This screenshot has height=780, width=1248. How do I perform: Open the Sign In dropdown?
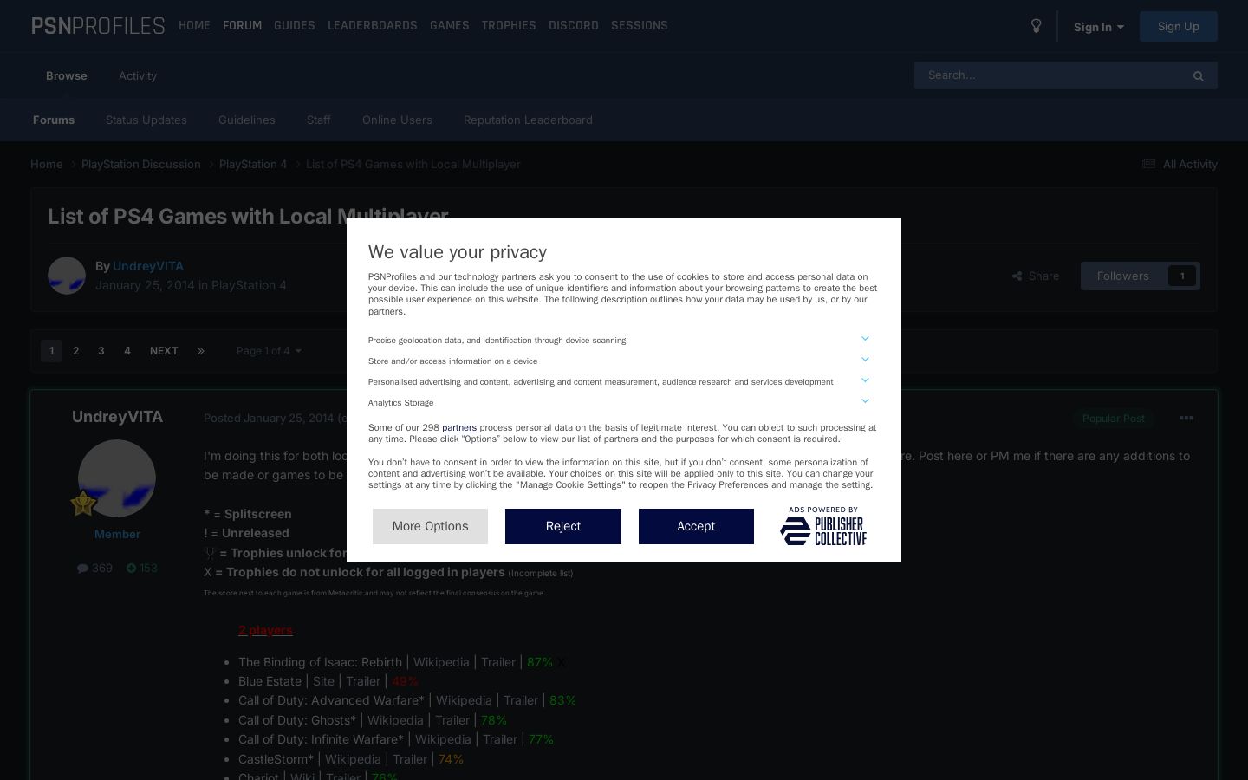tap(1098, 27)
